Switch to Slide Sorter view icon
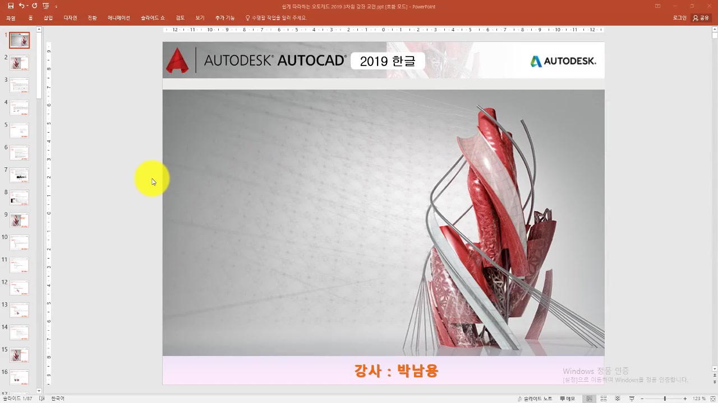718x403 pixels. (x=604, y=399)
